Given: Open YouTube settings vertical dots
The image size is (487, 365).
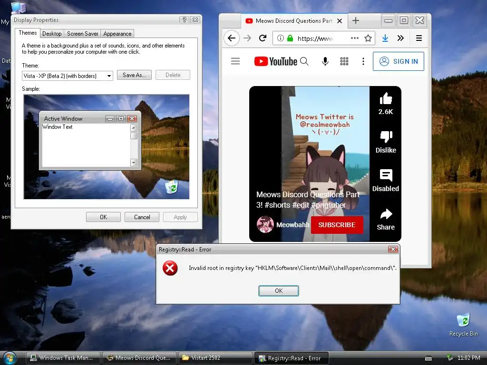Looking at the screenshot, I should coord(363,61).
